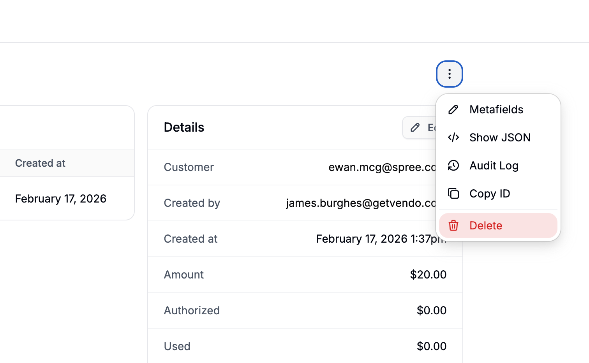Select Copy ID to copy the identifier
Image resolution: width=589 pixels, height=363 pixels.
(490, 193)
